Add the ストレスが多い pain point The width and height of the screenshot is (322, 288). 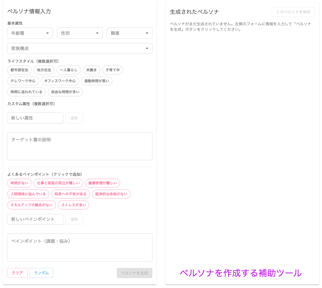pos(74,205)
